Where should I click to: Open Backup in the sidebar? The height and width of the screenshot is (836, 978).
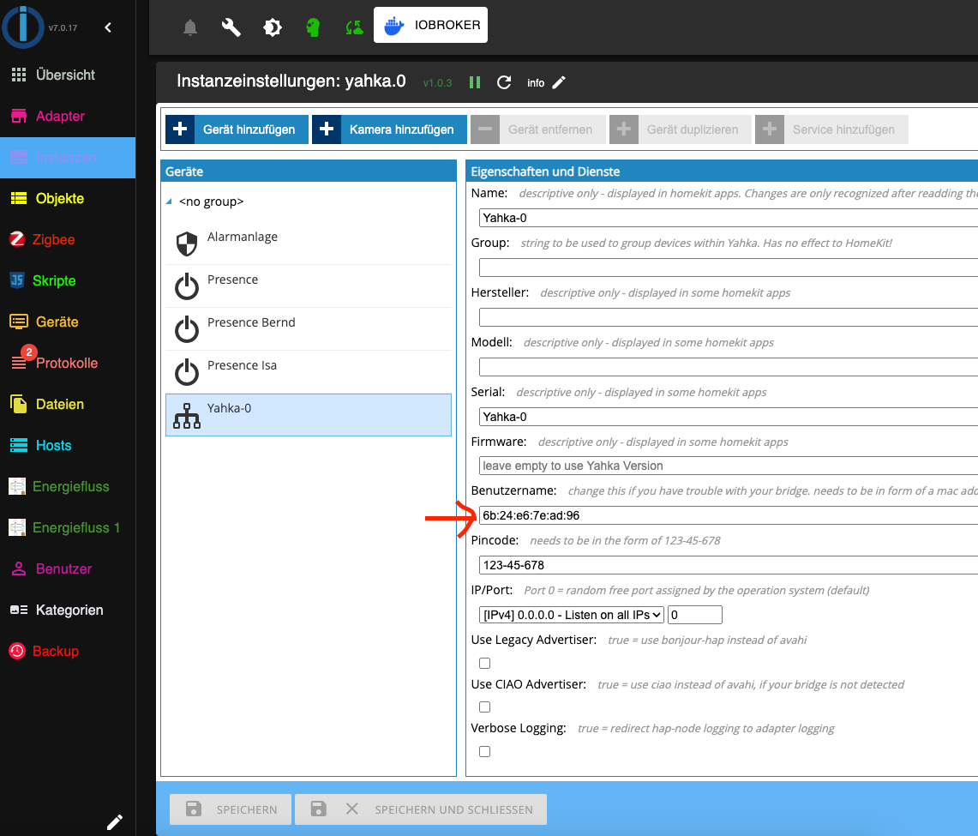coord(68,652)
